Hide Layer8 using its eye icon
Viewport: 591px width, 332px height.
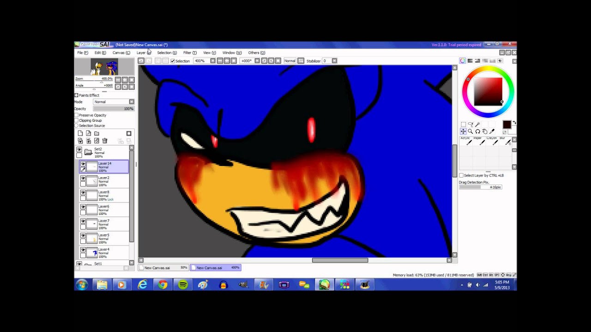click(x=83, y=192)
